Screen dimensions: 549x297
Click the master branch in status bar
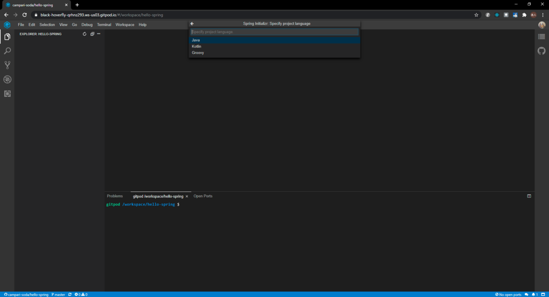[x=58, y=295]
